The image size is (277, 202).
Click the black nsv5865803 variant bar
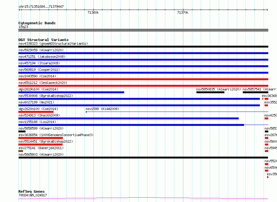click(x=143, y=158)
